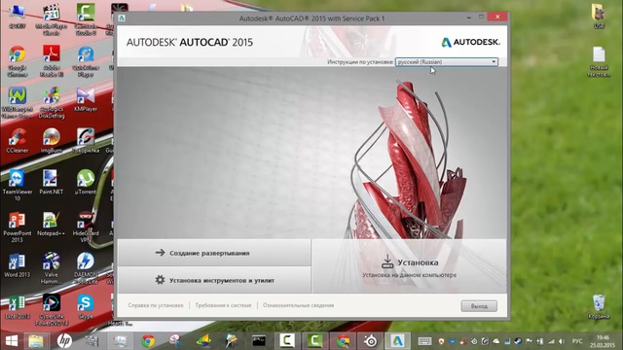Image resolution: width=623 pixels, height=350 pixels.
Task: Select the Word 2013 desktop icon
Action: coord(18,265)
